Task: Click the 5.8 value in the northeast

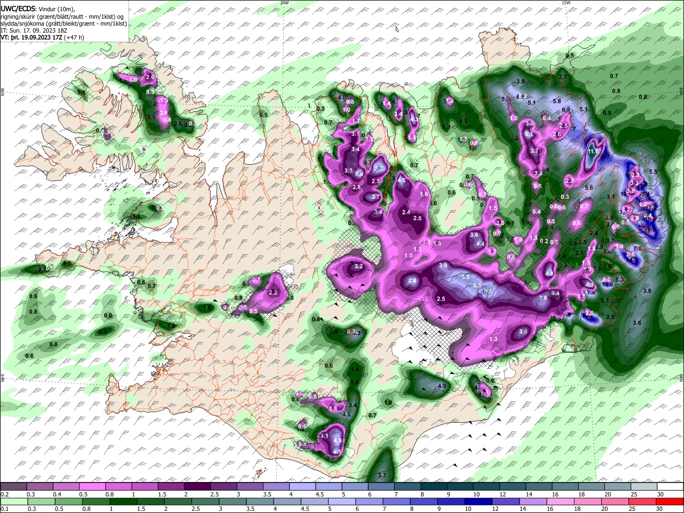Action: point(556,101)
